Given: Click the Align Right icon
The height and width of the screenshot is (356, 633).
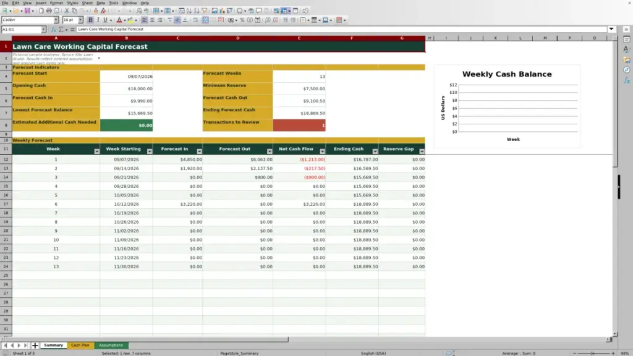Looking at the screenshot, I should (x=160, y=20).
